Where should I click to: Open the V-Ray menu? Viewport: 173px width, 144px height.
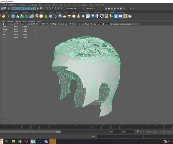91,5
